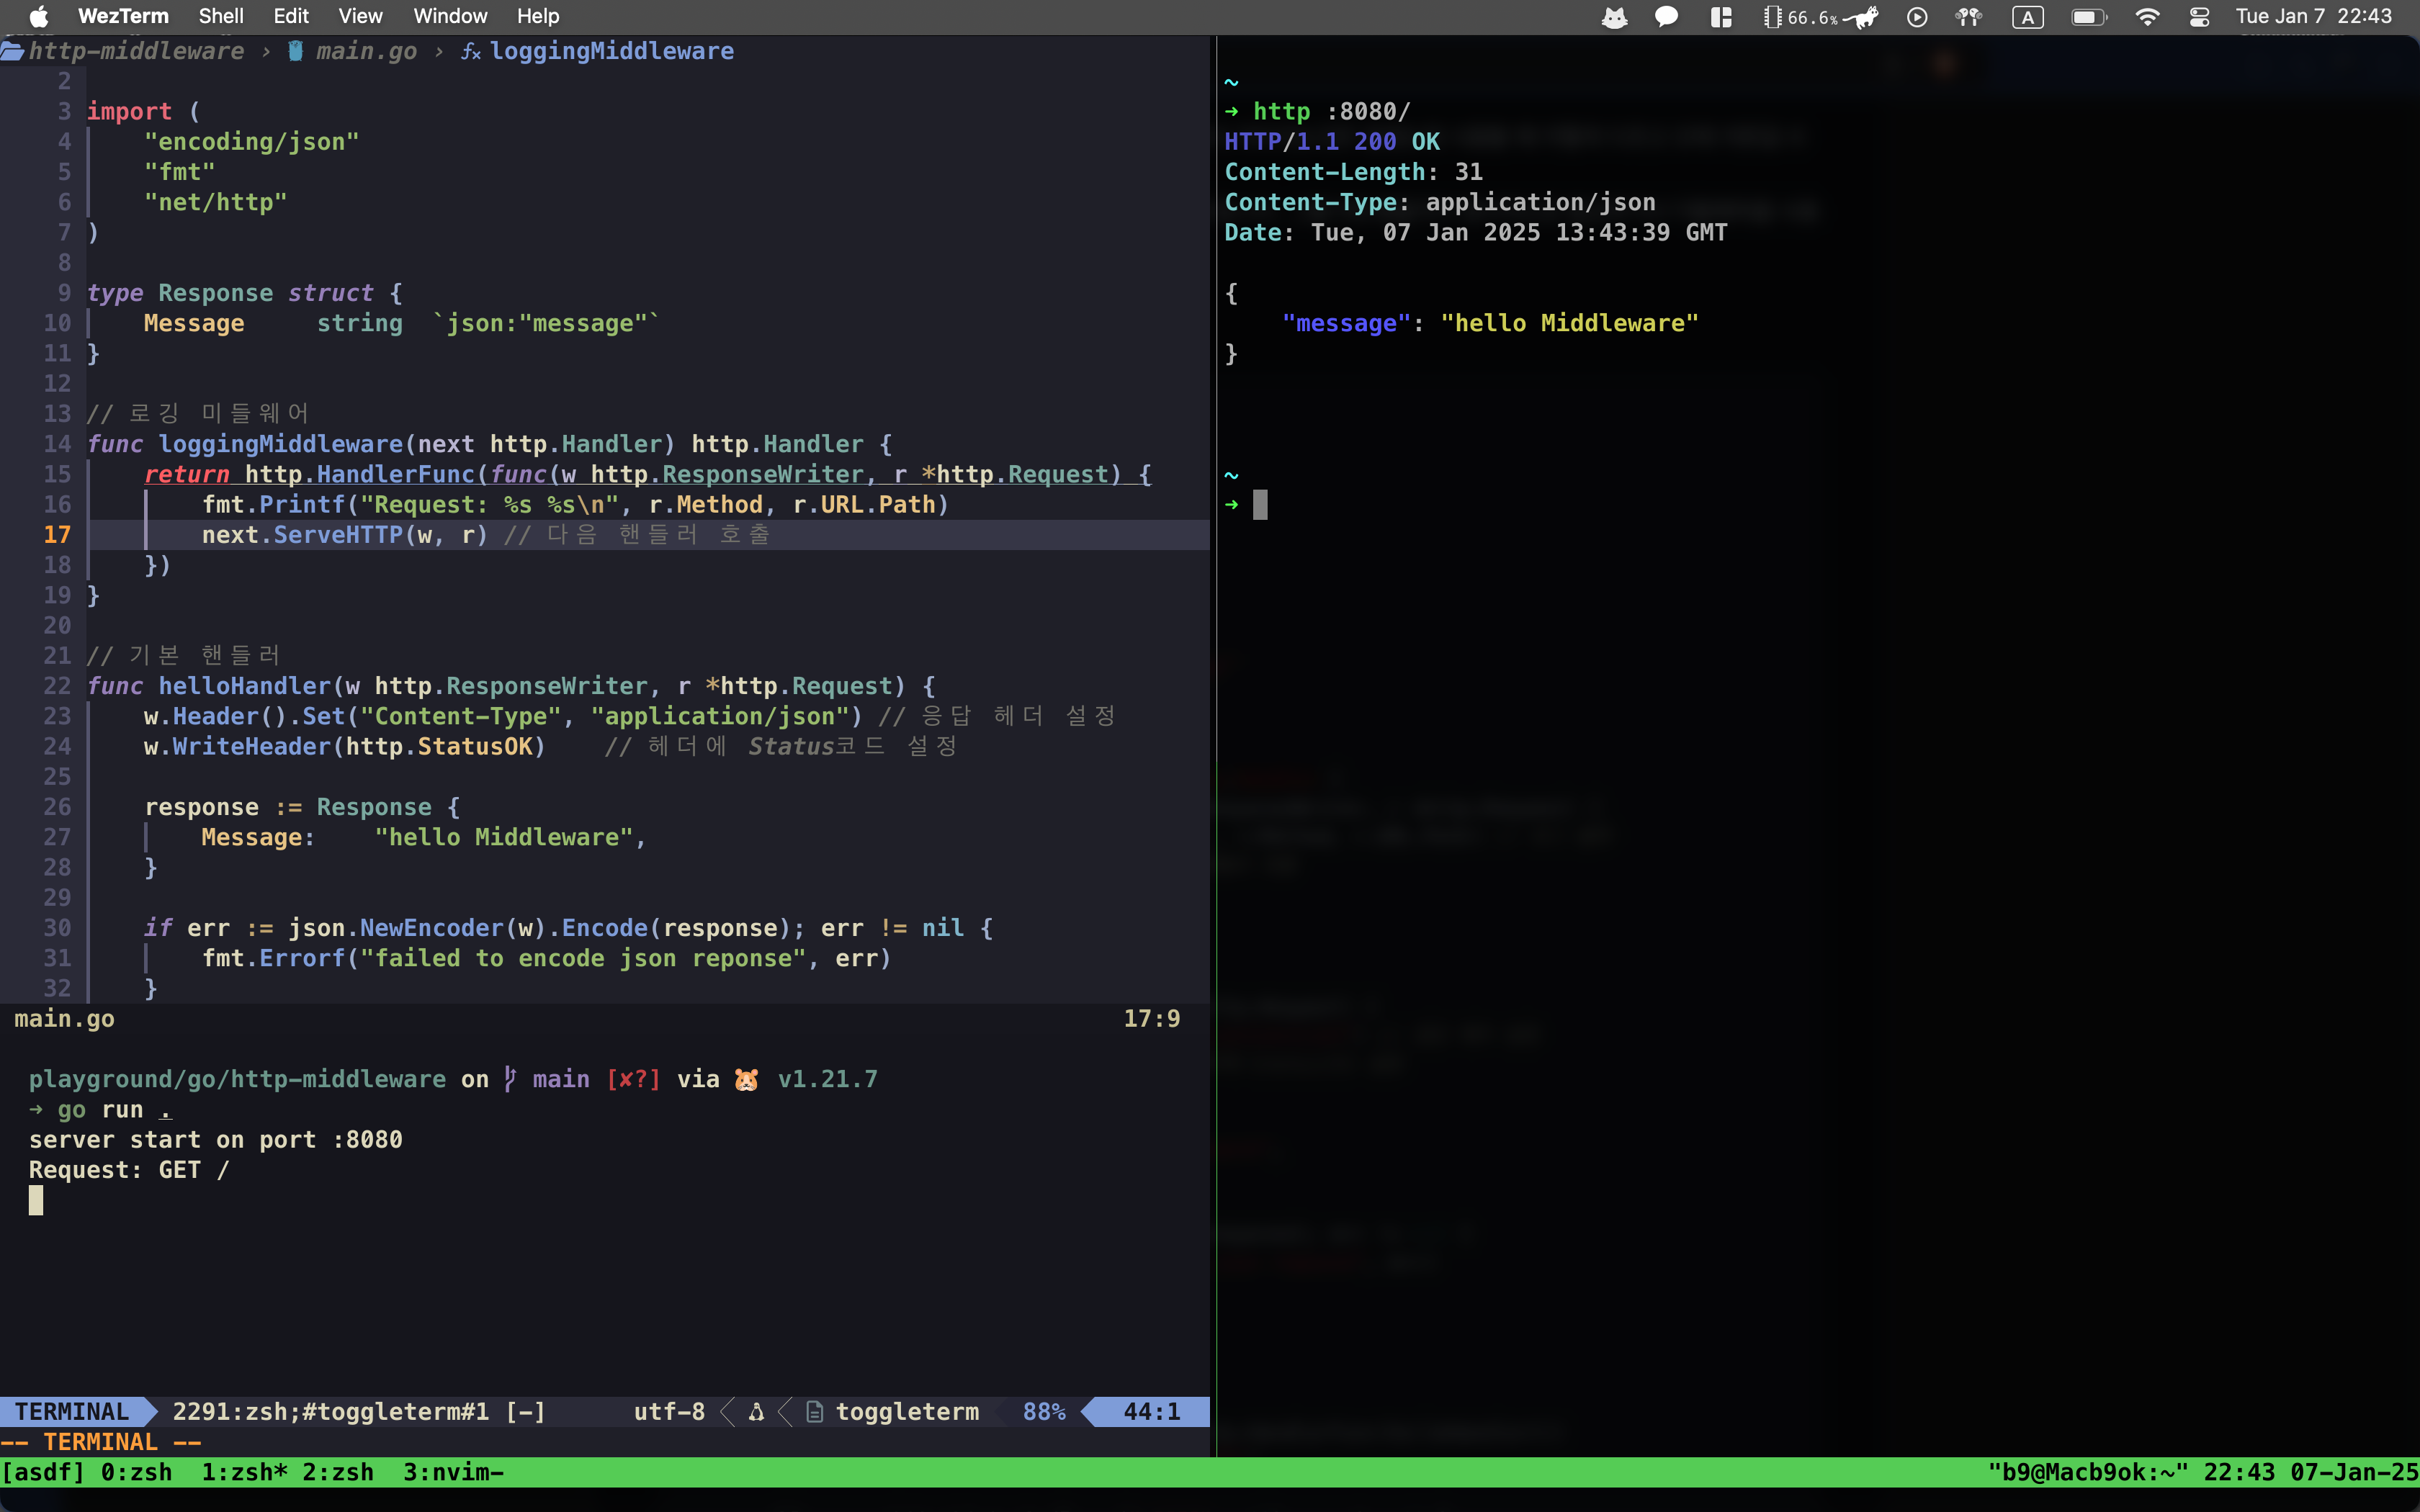Open the keyboard input source menu
This screenshot has width=2420, height=1512.
[x=2027, y=17]
